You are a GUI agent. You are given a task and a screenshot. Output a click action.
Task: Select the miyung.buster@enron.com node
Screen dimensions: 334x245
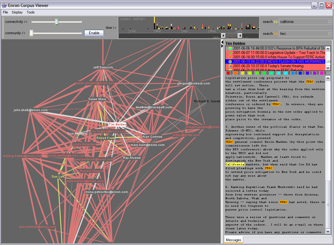click(22, 156)
